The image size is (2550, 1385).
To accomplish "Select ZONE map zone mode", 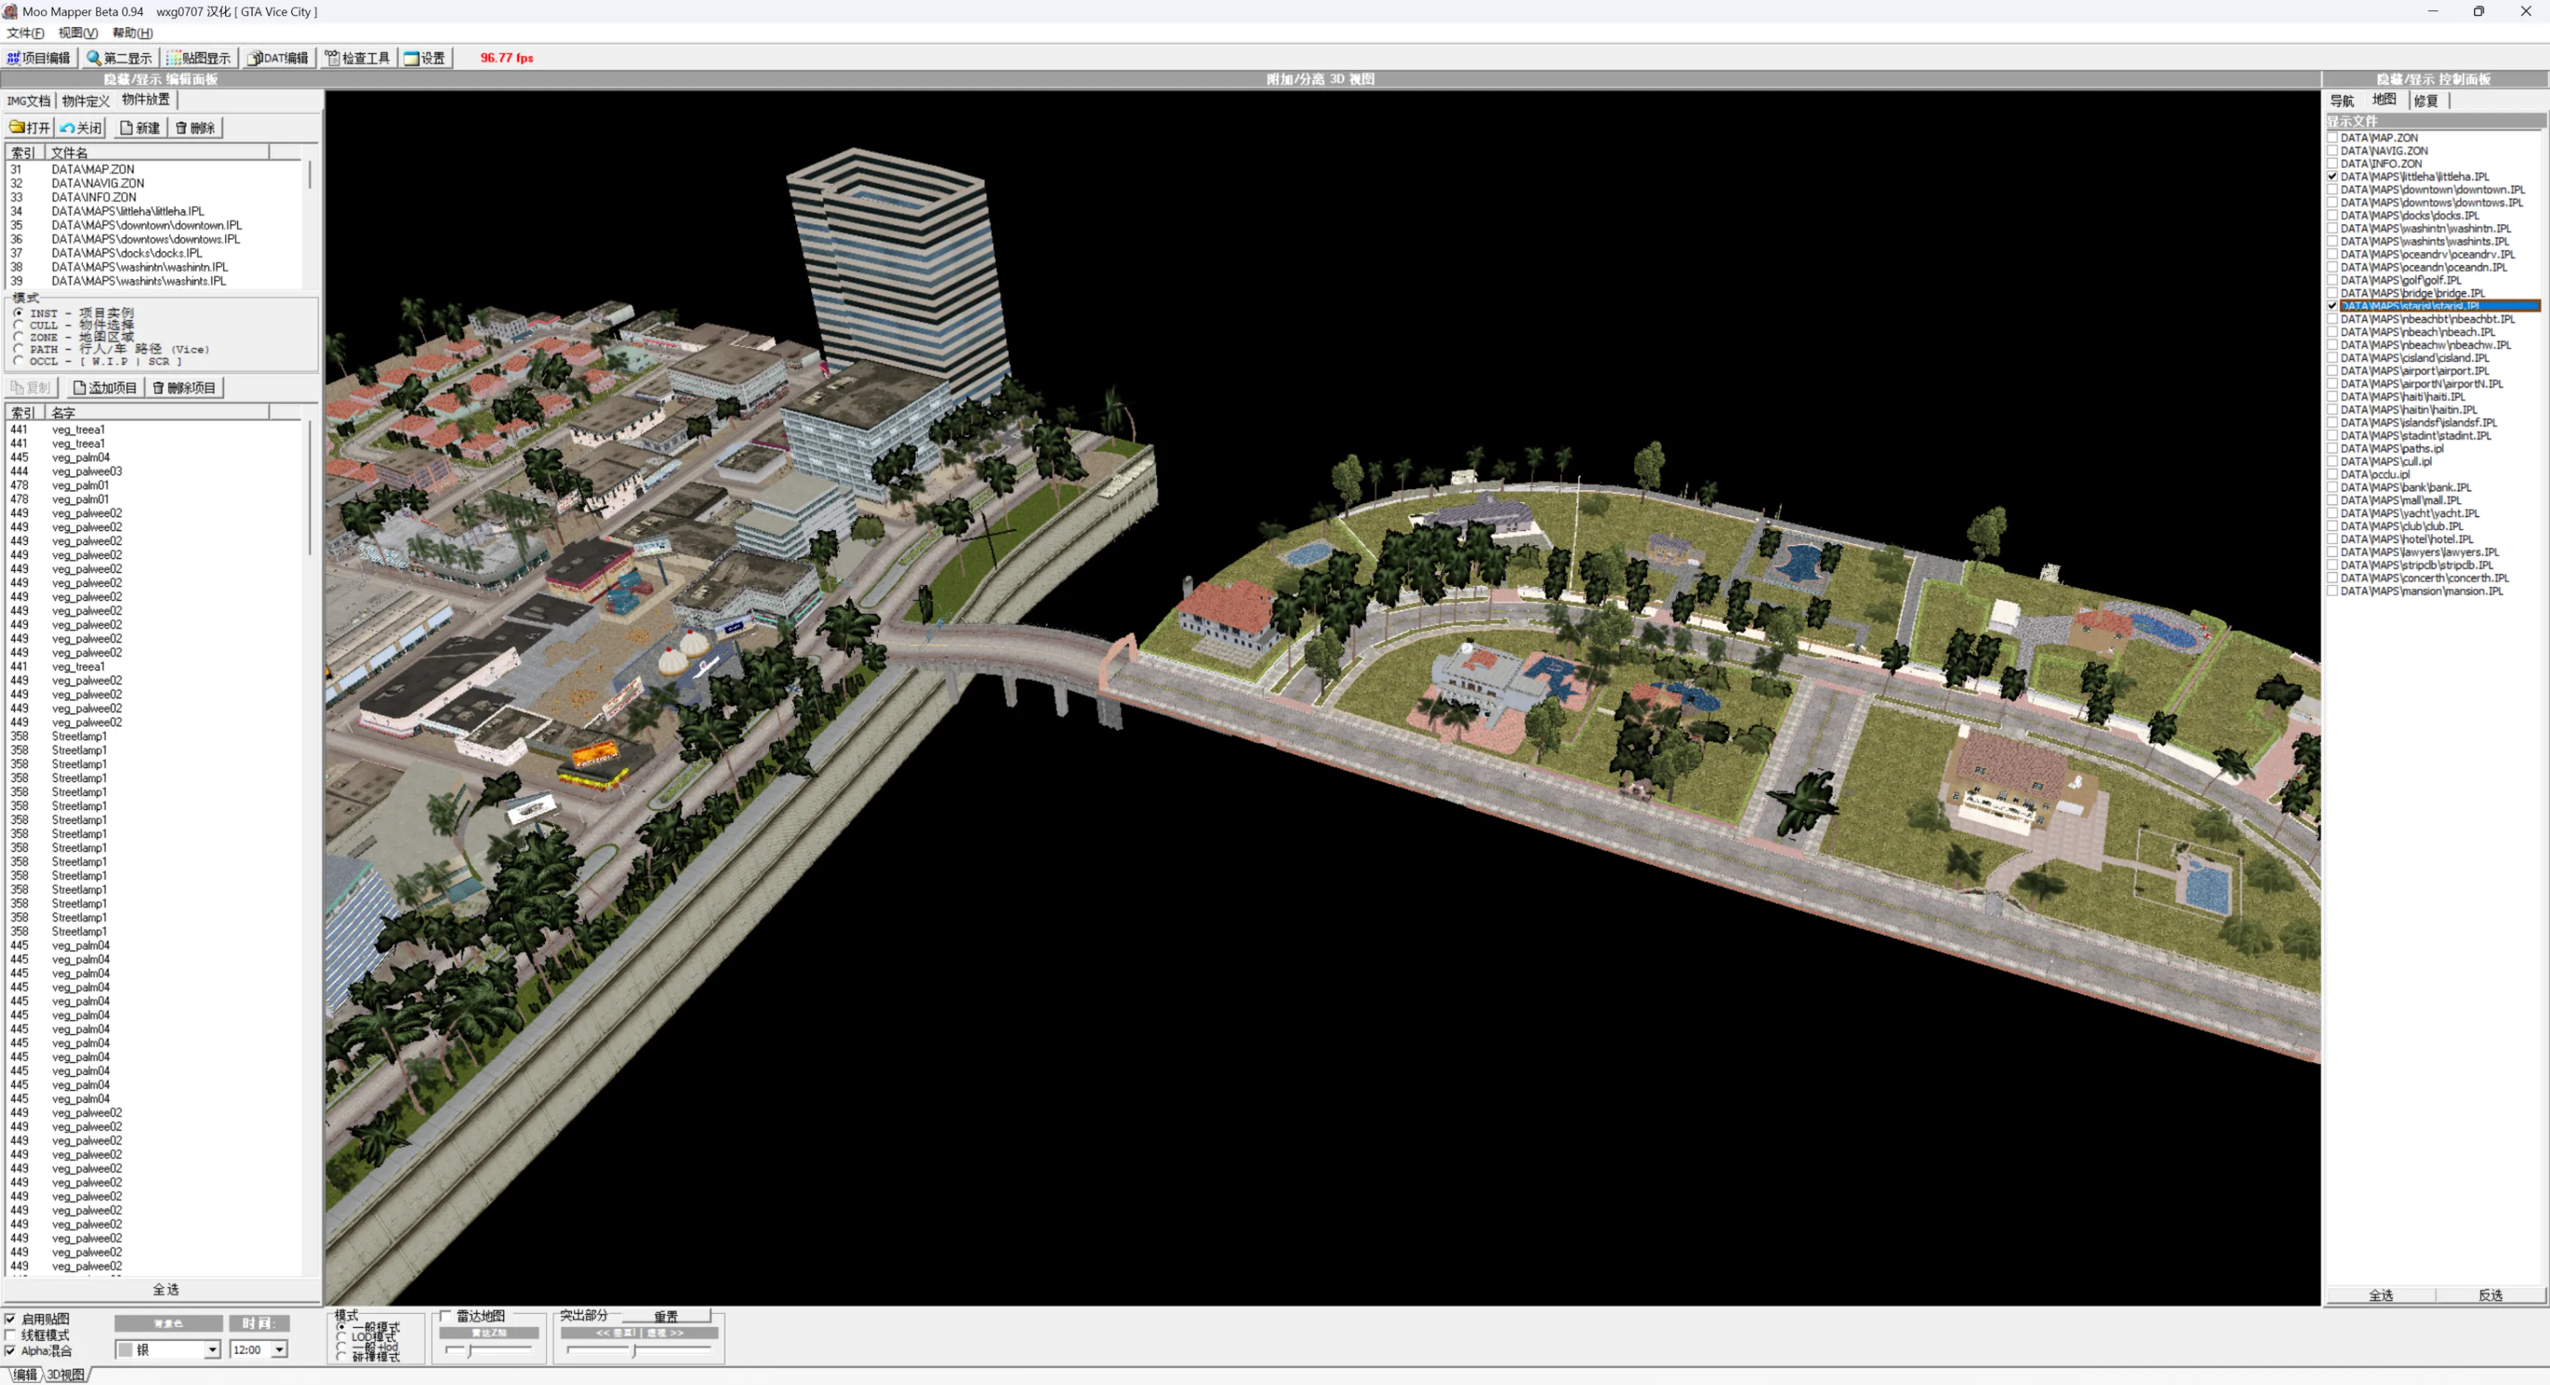I will pyautogui.click(x=18, y=336).
